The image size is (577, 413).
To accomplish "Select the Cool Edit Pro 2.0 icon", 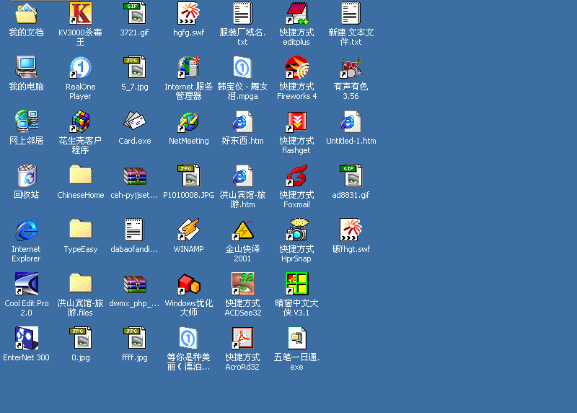I will pos(27,284).
